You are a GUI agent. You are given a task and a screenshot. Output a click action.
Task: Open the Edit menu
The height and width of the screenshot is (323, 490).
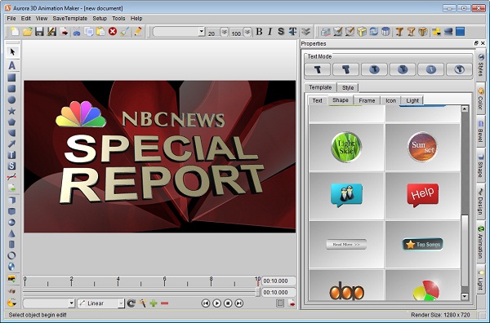[25, 19]
